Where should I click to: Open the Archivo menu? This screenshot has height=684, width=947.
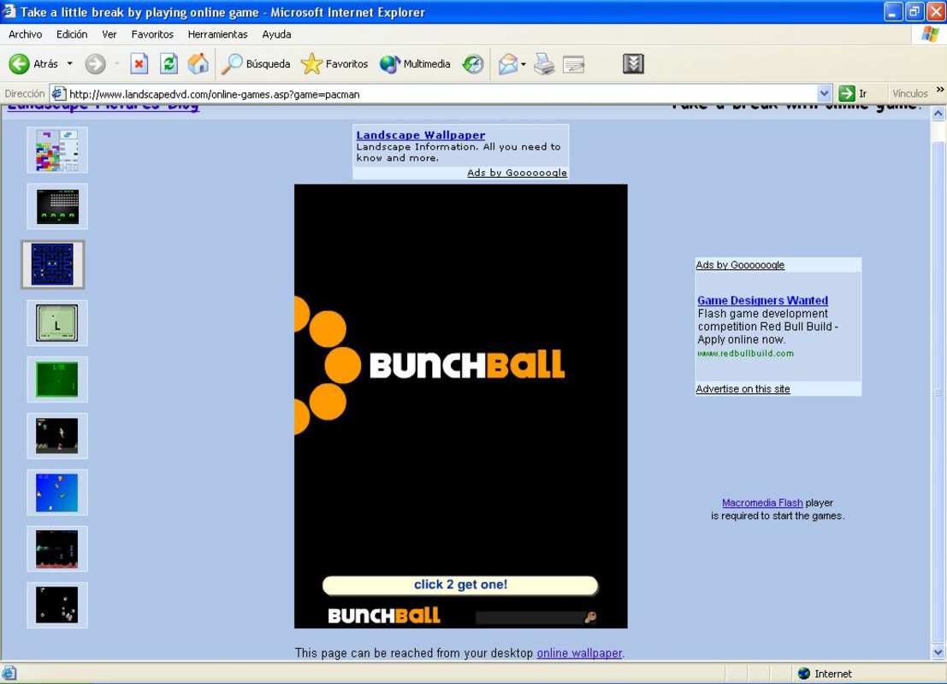point(26,34)
